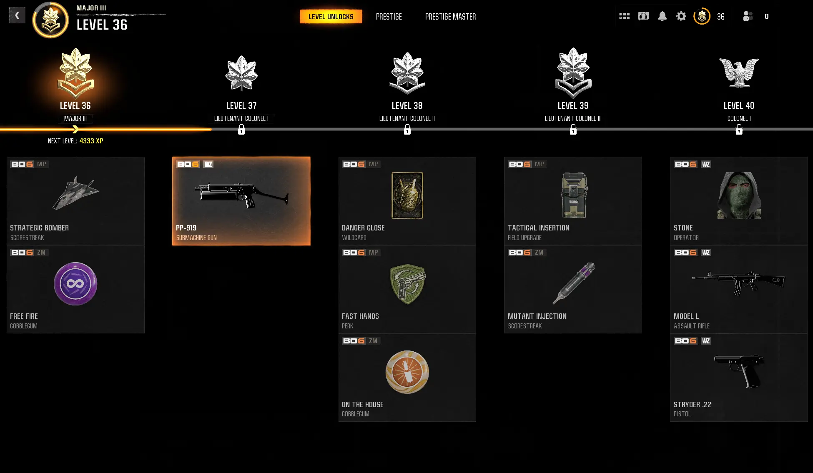Image resolution: width=813 pixels, height=473 pixels.
Task: Select the Level Unlocks tab
Action: click(331, 17)
